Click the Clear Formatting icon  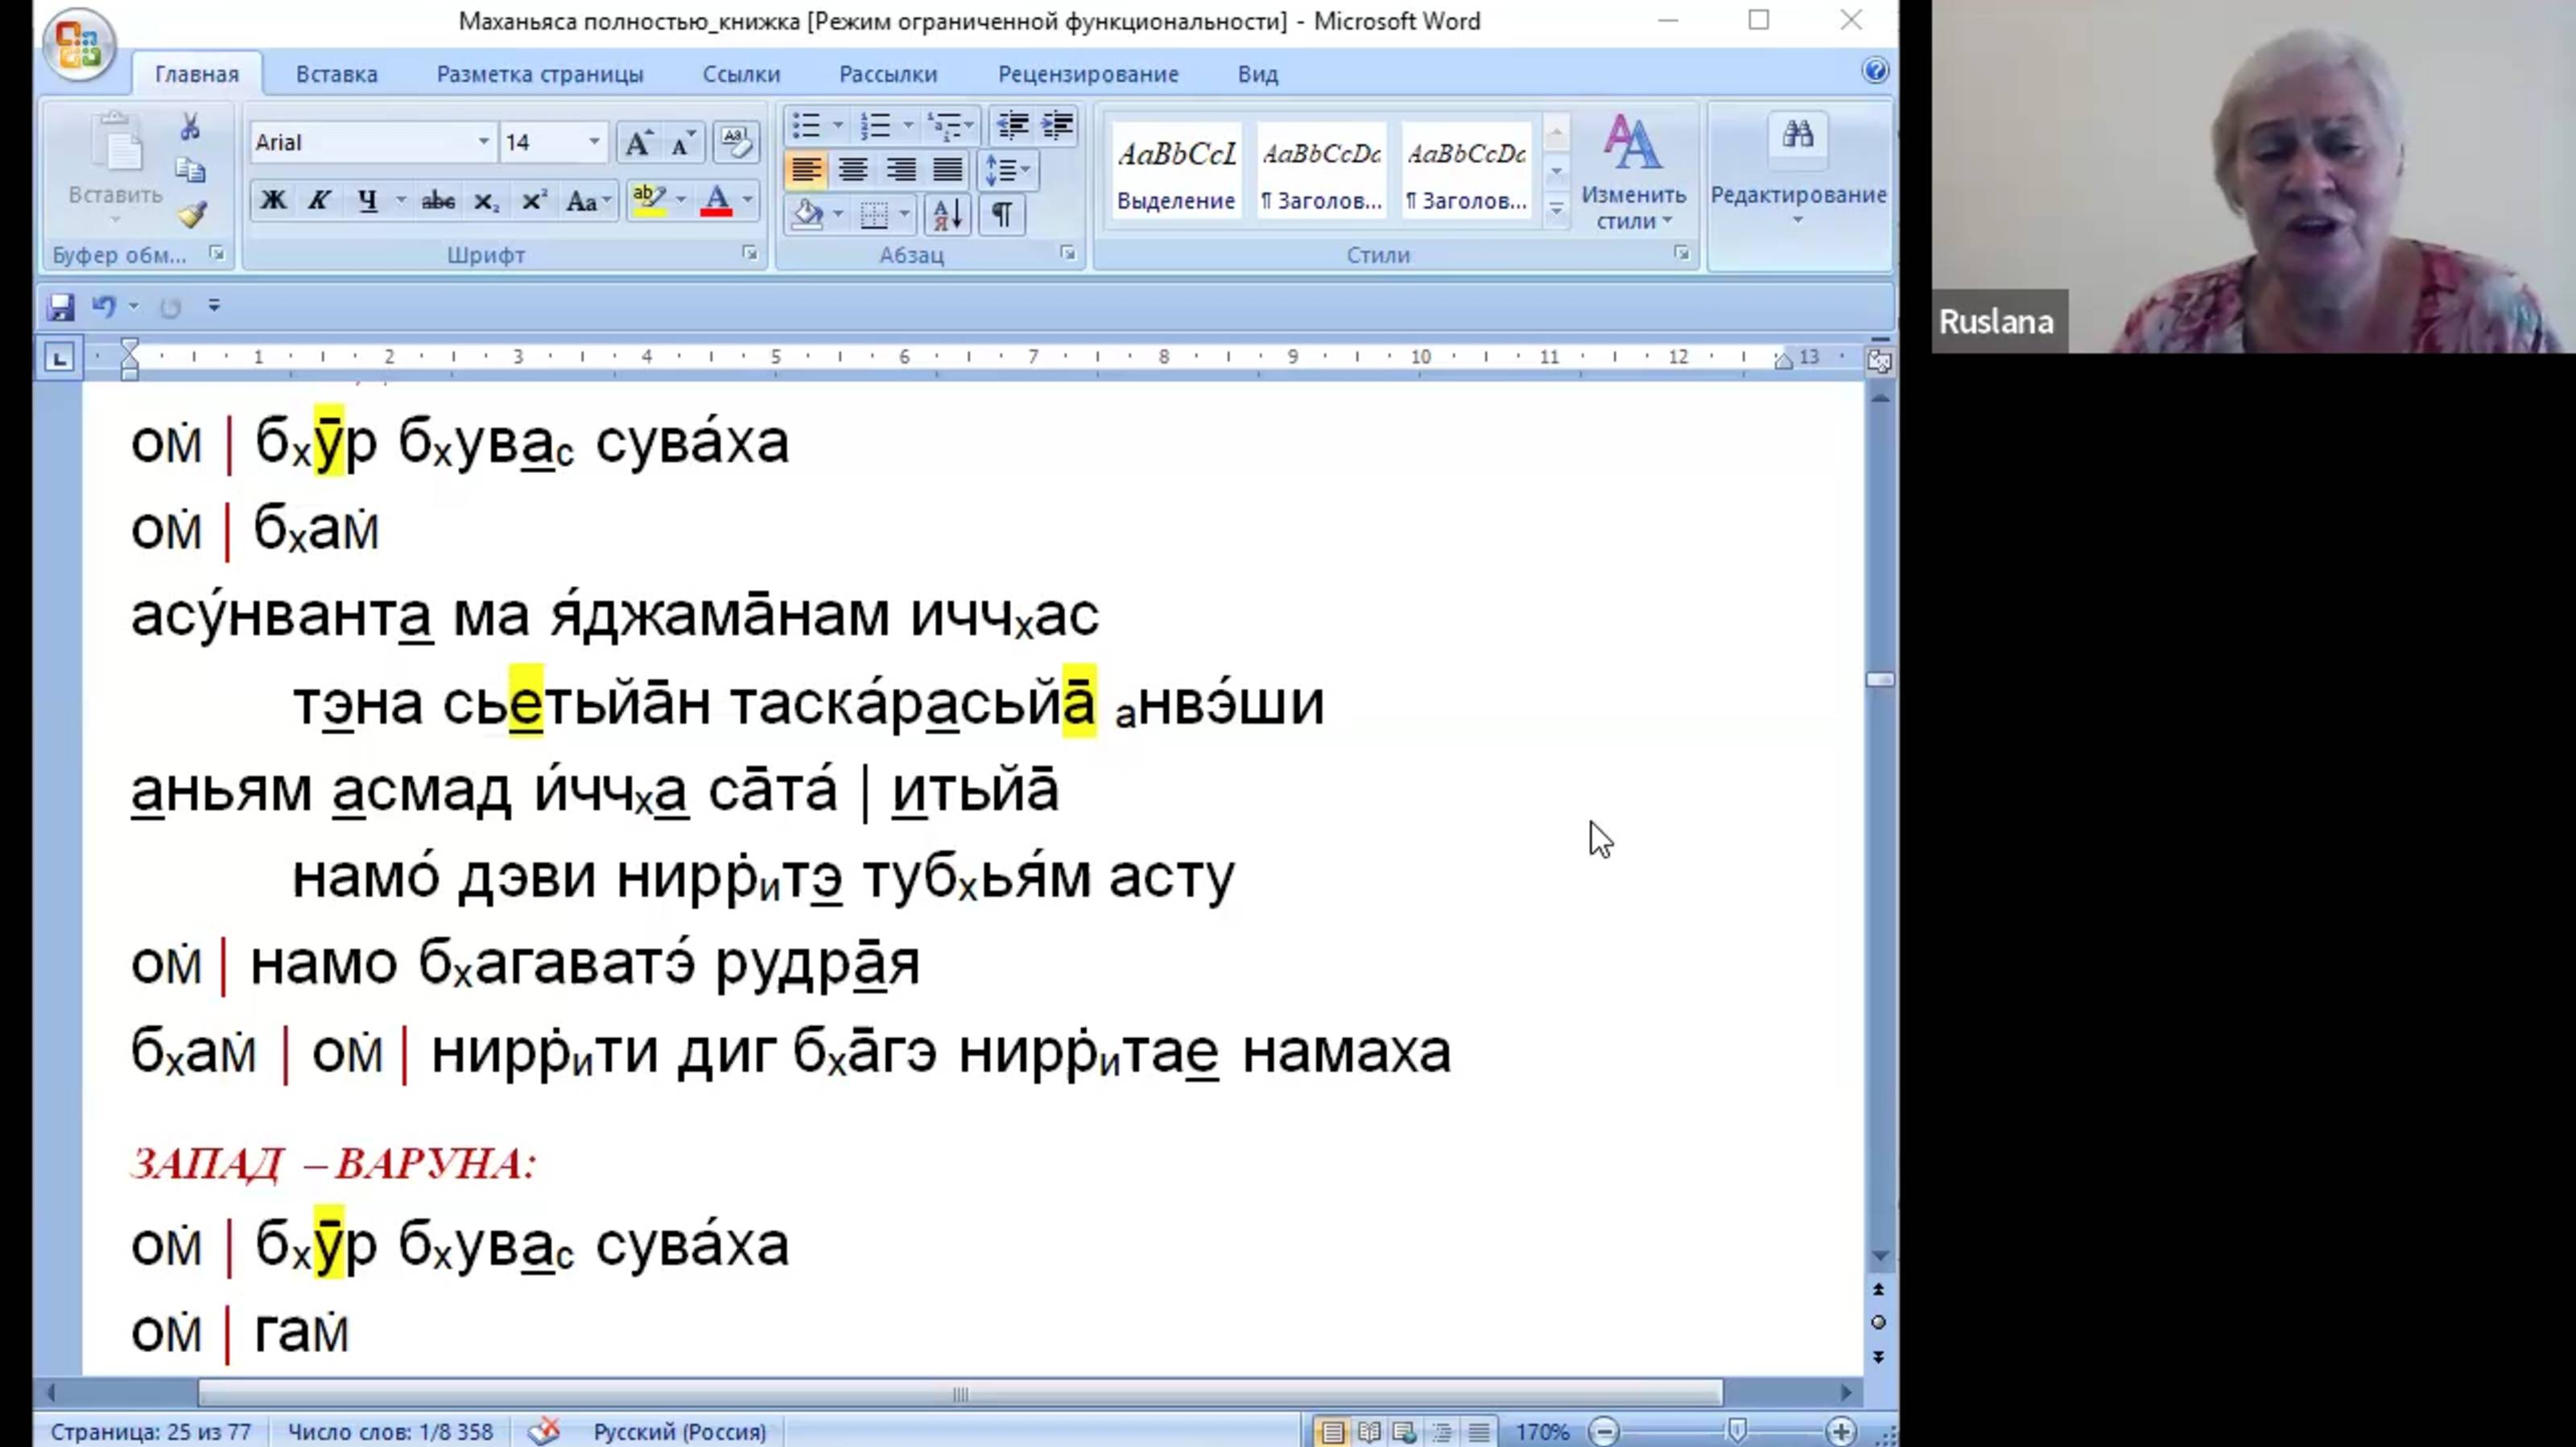click(735, 143)
